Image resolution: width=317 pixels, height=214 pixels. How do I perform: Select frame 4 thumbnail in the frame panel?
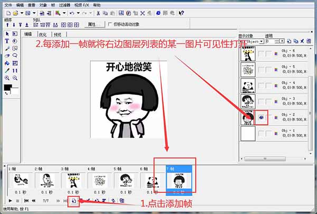(100, 180)
